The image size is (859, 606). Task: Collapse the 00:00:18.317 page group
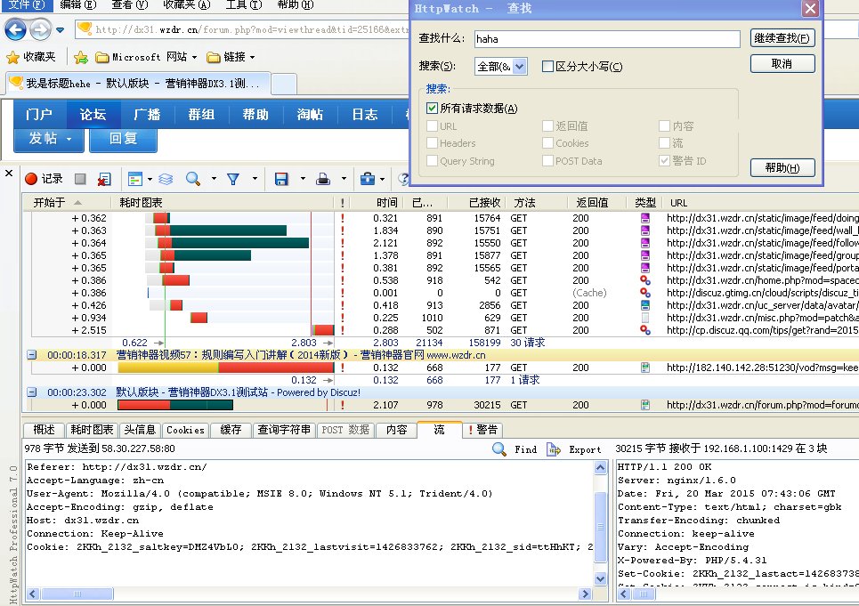31,355
